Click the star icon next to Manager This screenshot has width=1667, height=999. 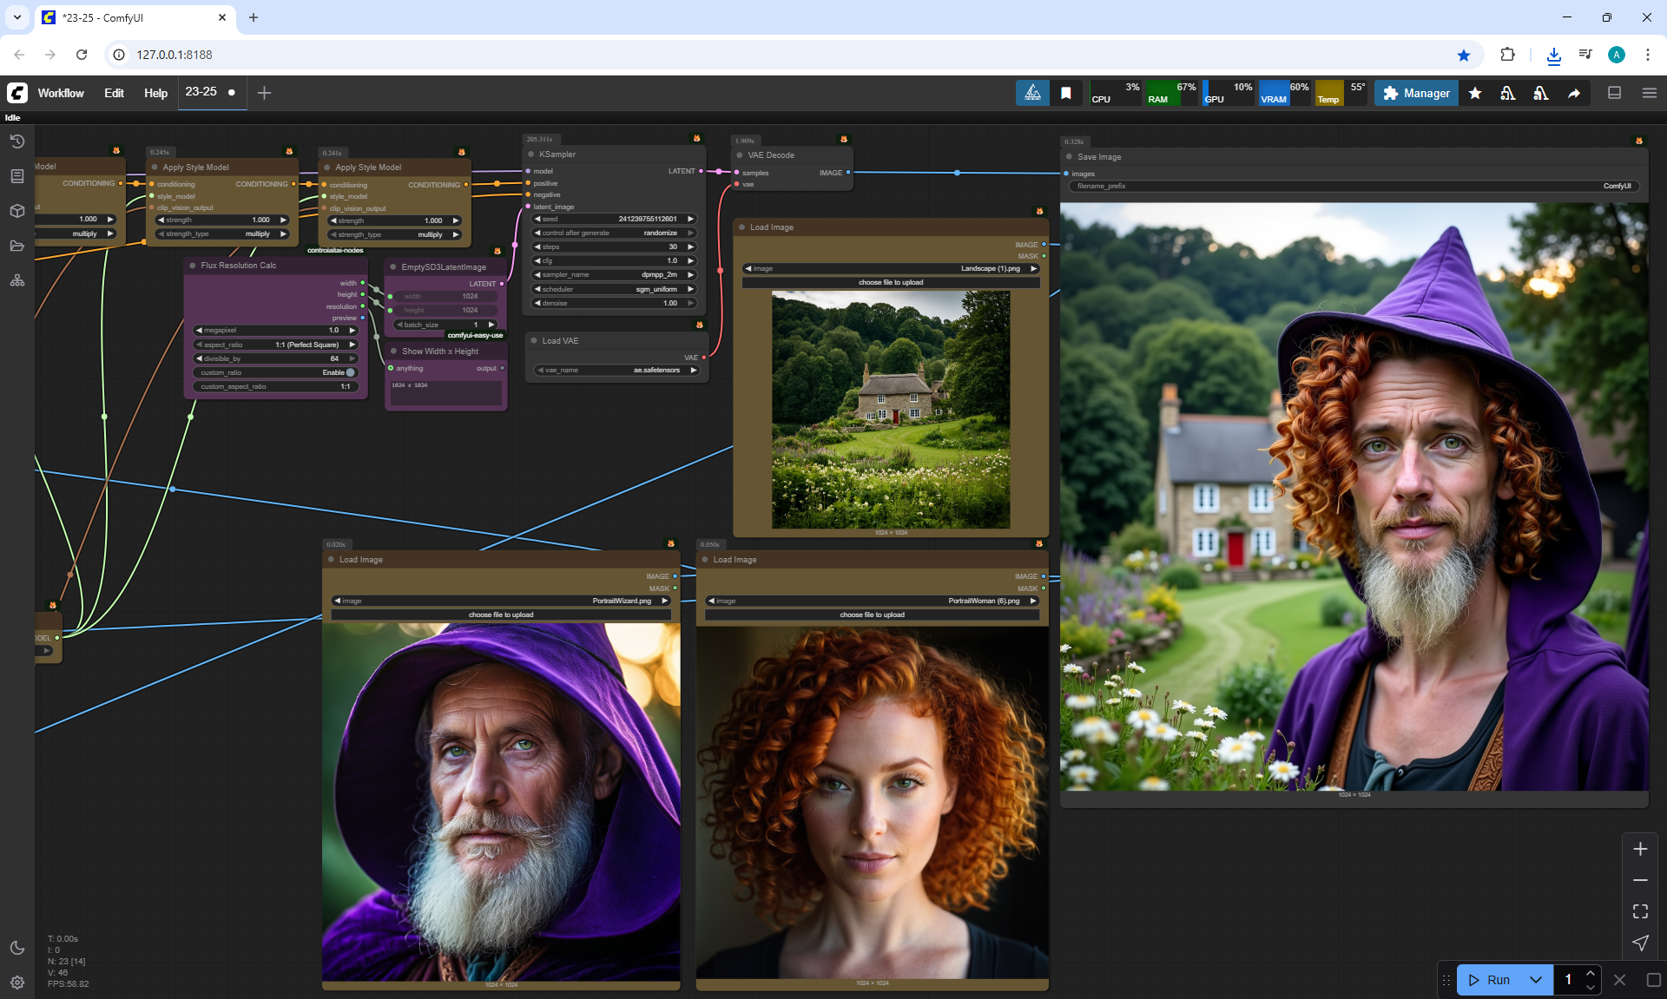(x=1475, y=93)
